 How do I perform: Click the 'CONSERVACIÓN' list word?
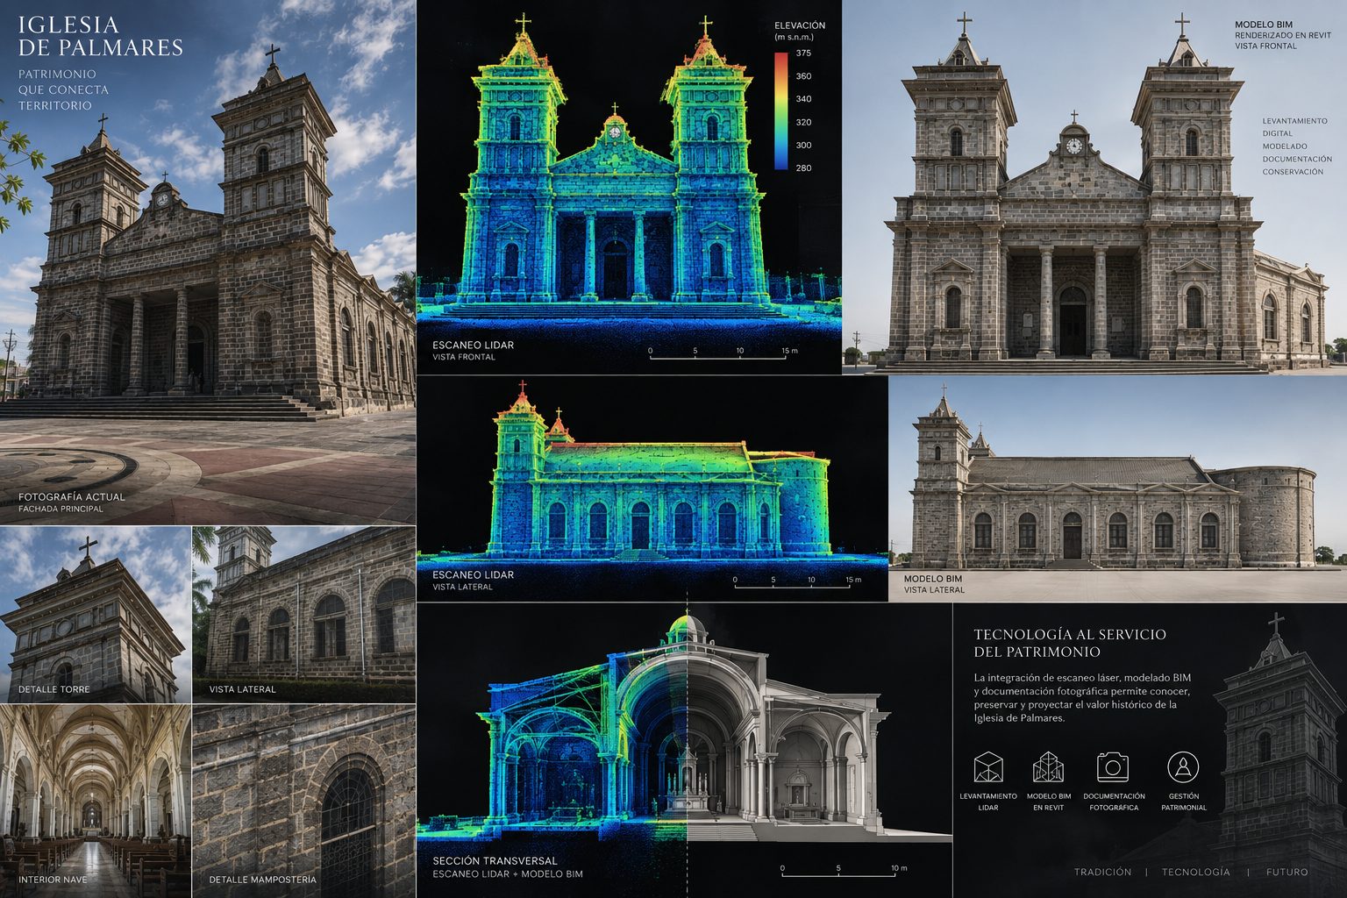1293,172
